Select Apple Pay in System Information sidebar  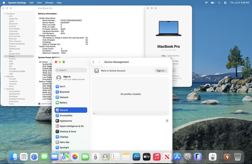click(13, 19)
